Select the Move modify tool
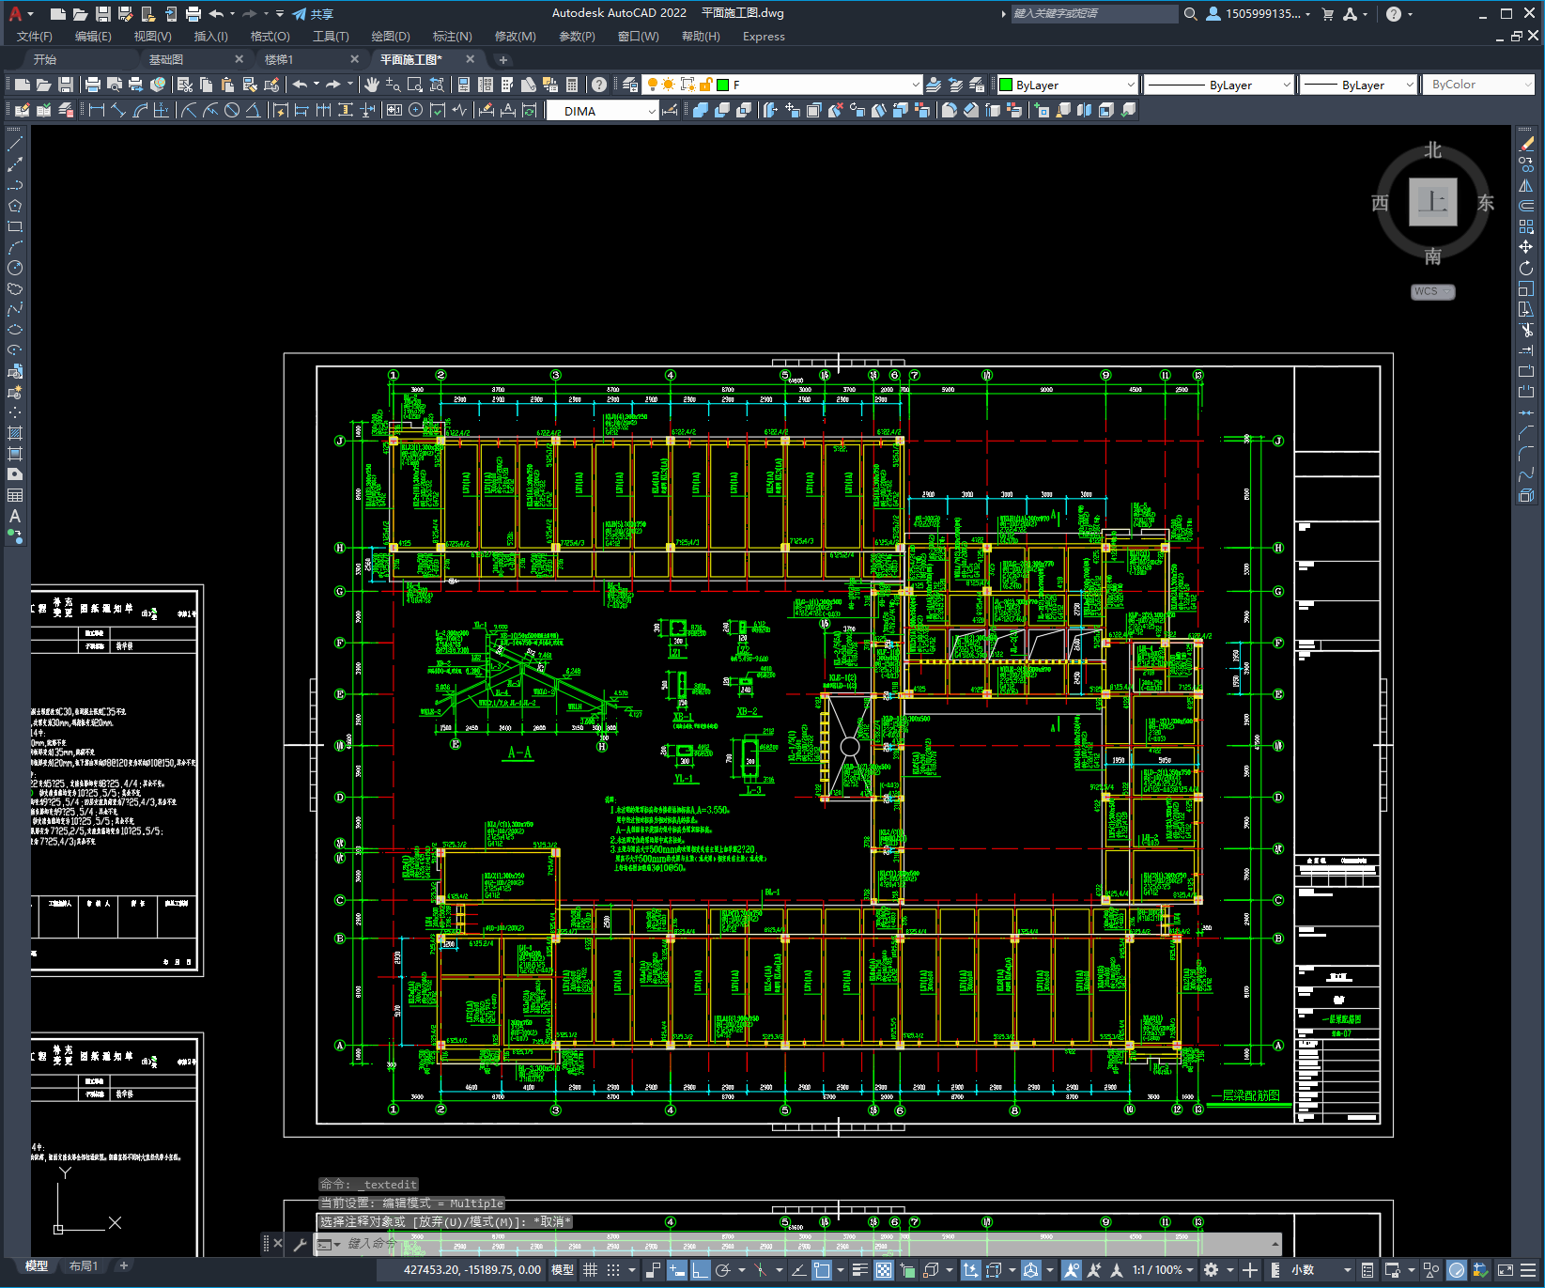The image size is (1545, 1288). [x=1526, y=247]
